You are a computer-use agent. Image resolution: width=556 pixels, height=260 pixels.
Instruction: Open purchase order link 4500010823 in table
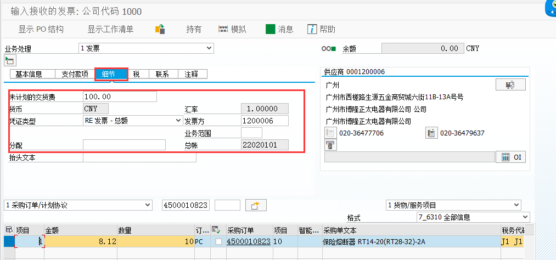click(x=249, y=241)
